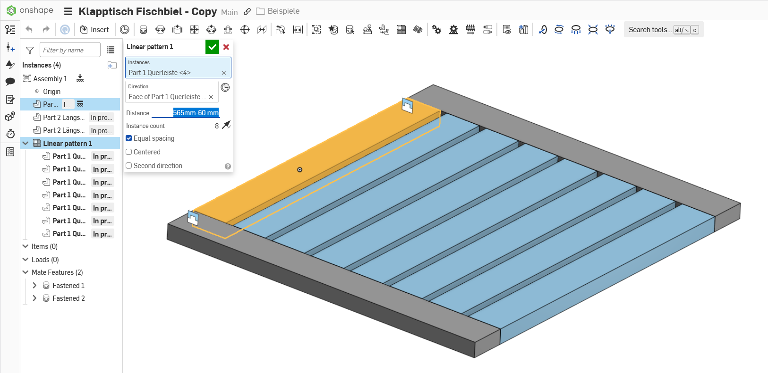
Task: Collapse the Linear pattern 1 tree node
Action: [26, 143]
